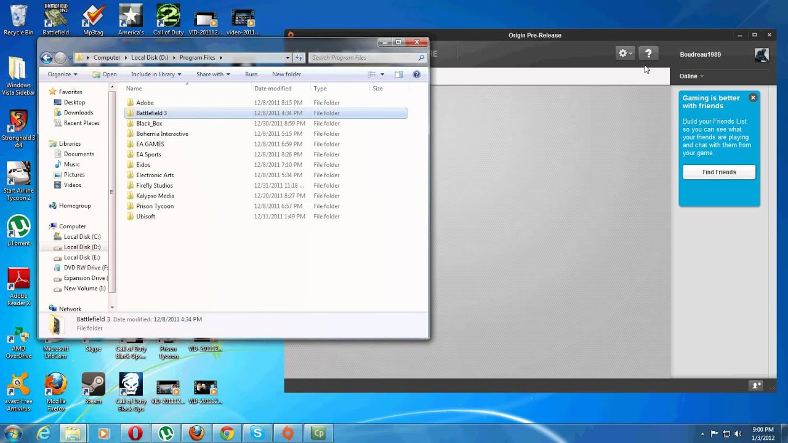Open the Organize menu in Explorer
Screen dimensions: 788x443
pos(62,74)
